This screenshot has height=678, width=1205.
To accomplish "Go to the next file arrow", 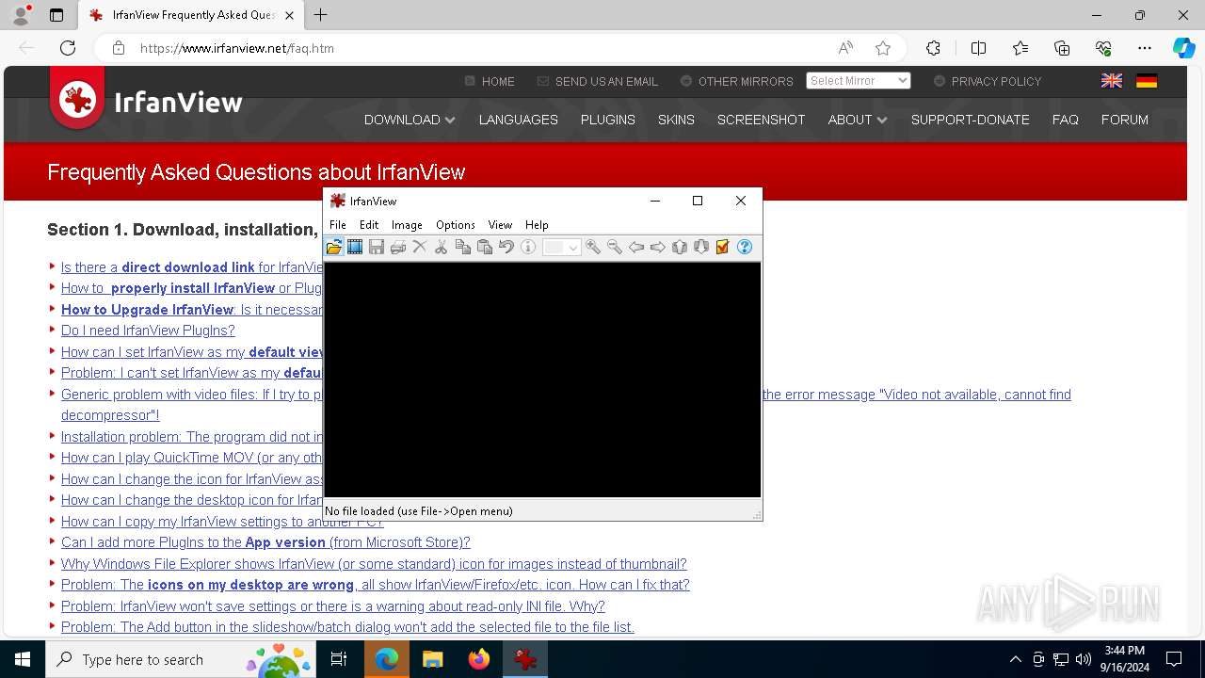I will click(658, 247).
